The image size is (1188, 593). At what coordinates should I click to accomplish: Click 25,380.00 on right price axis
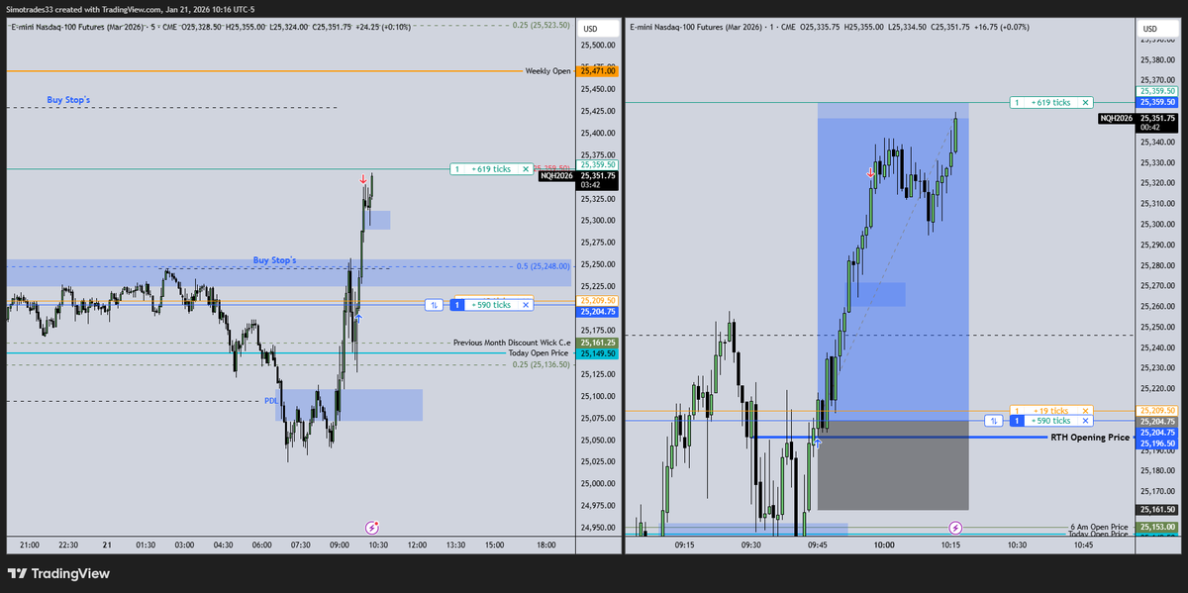point(1155,60)
